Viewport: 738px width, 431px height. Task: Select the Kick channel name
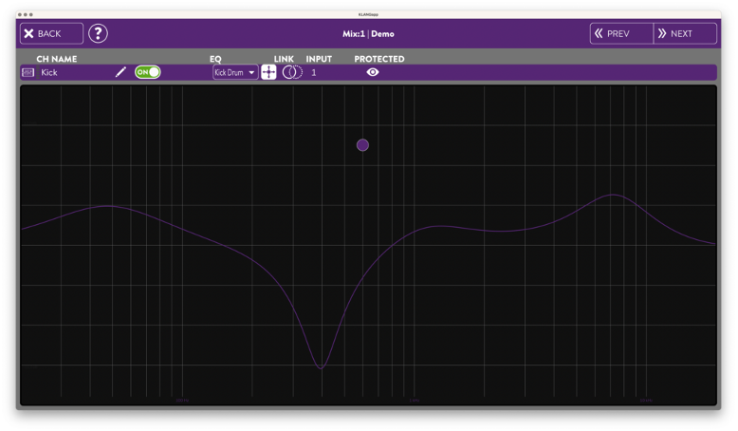point(49,72)
